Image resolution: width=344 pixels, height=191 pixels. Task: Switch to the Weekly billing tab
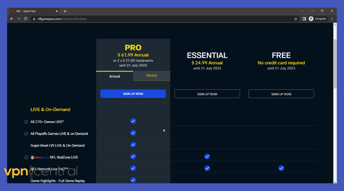point(151,76)
